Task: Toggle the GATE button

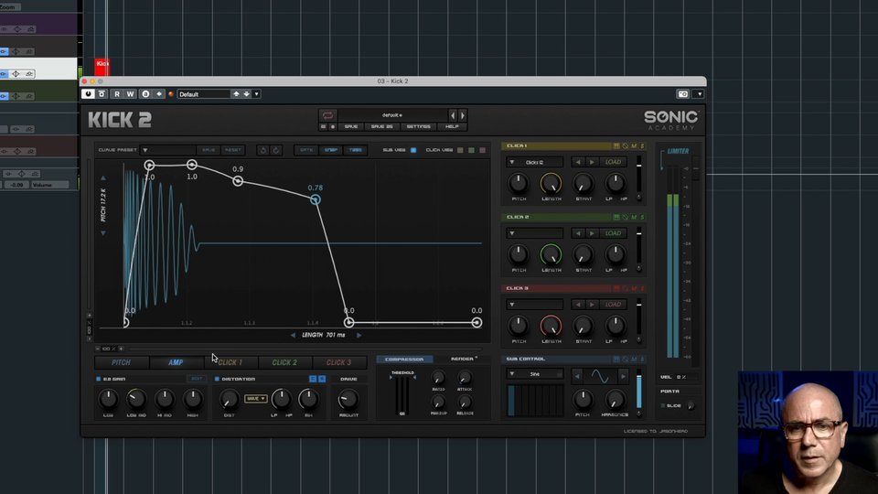Action: click(x=306, y=150)
